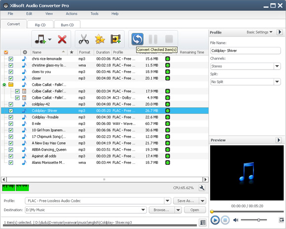Screen dimensions: 286x229
Task: Click the Stop button in preview player
Action: pos(225,220)
